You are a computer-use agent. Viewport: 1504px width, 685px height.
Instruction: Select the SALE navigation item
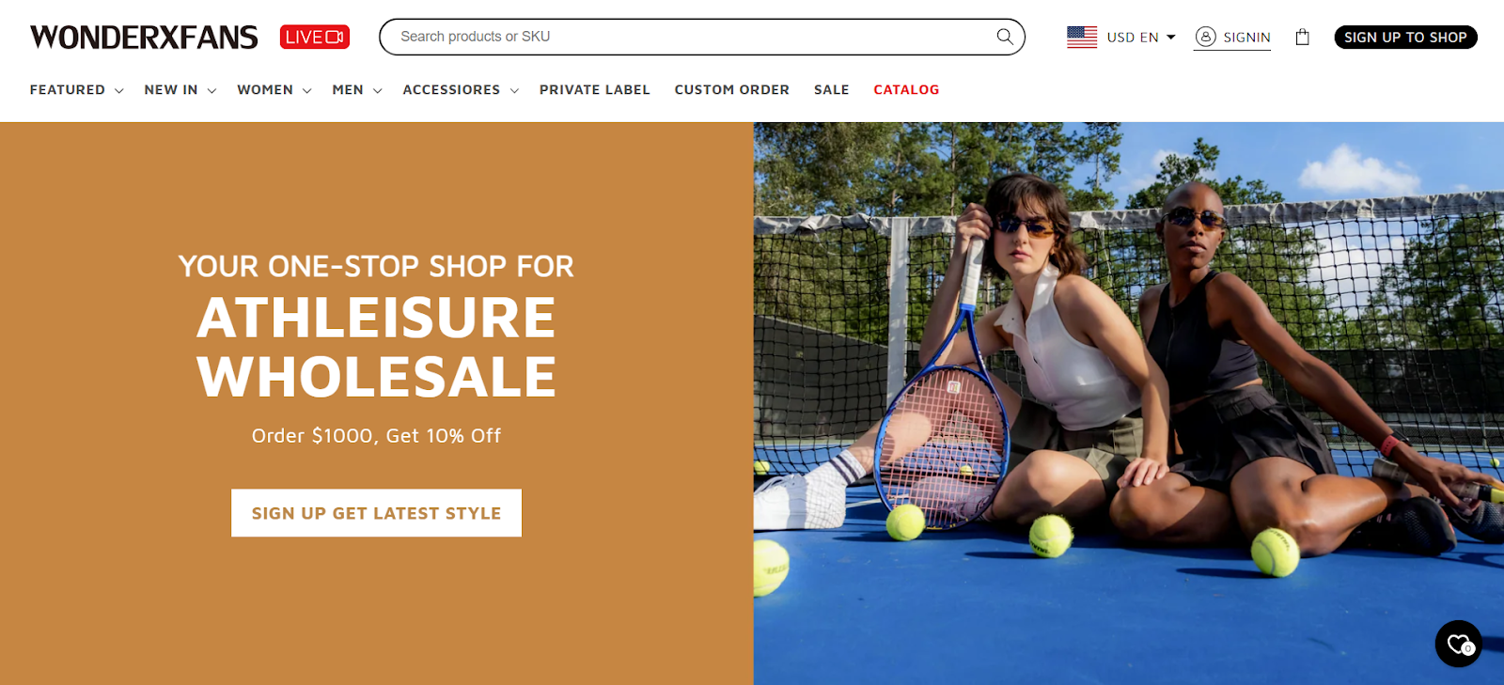tap(831, 90)
